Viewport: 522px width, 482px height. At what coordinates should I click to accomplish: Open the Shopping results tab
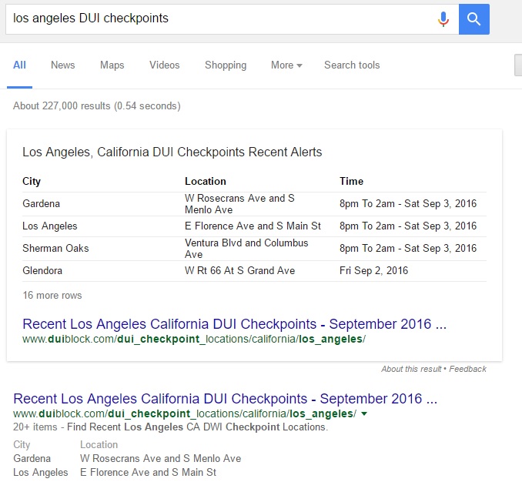click(225, 65)
